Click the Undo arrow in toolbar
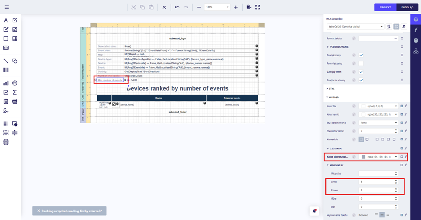Image resolution: width=421 pixels, height=220 pixels. [177, 7]
